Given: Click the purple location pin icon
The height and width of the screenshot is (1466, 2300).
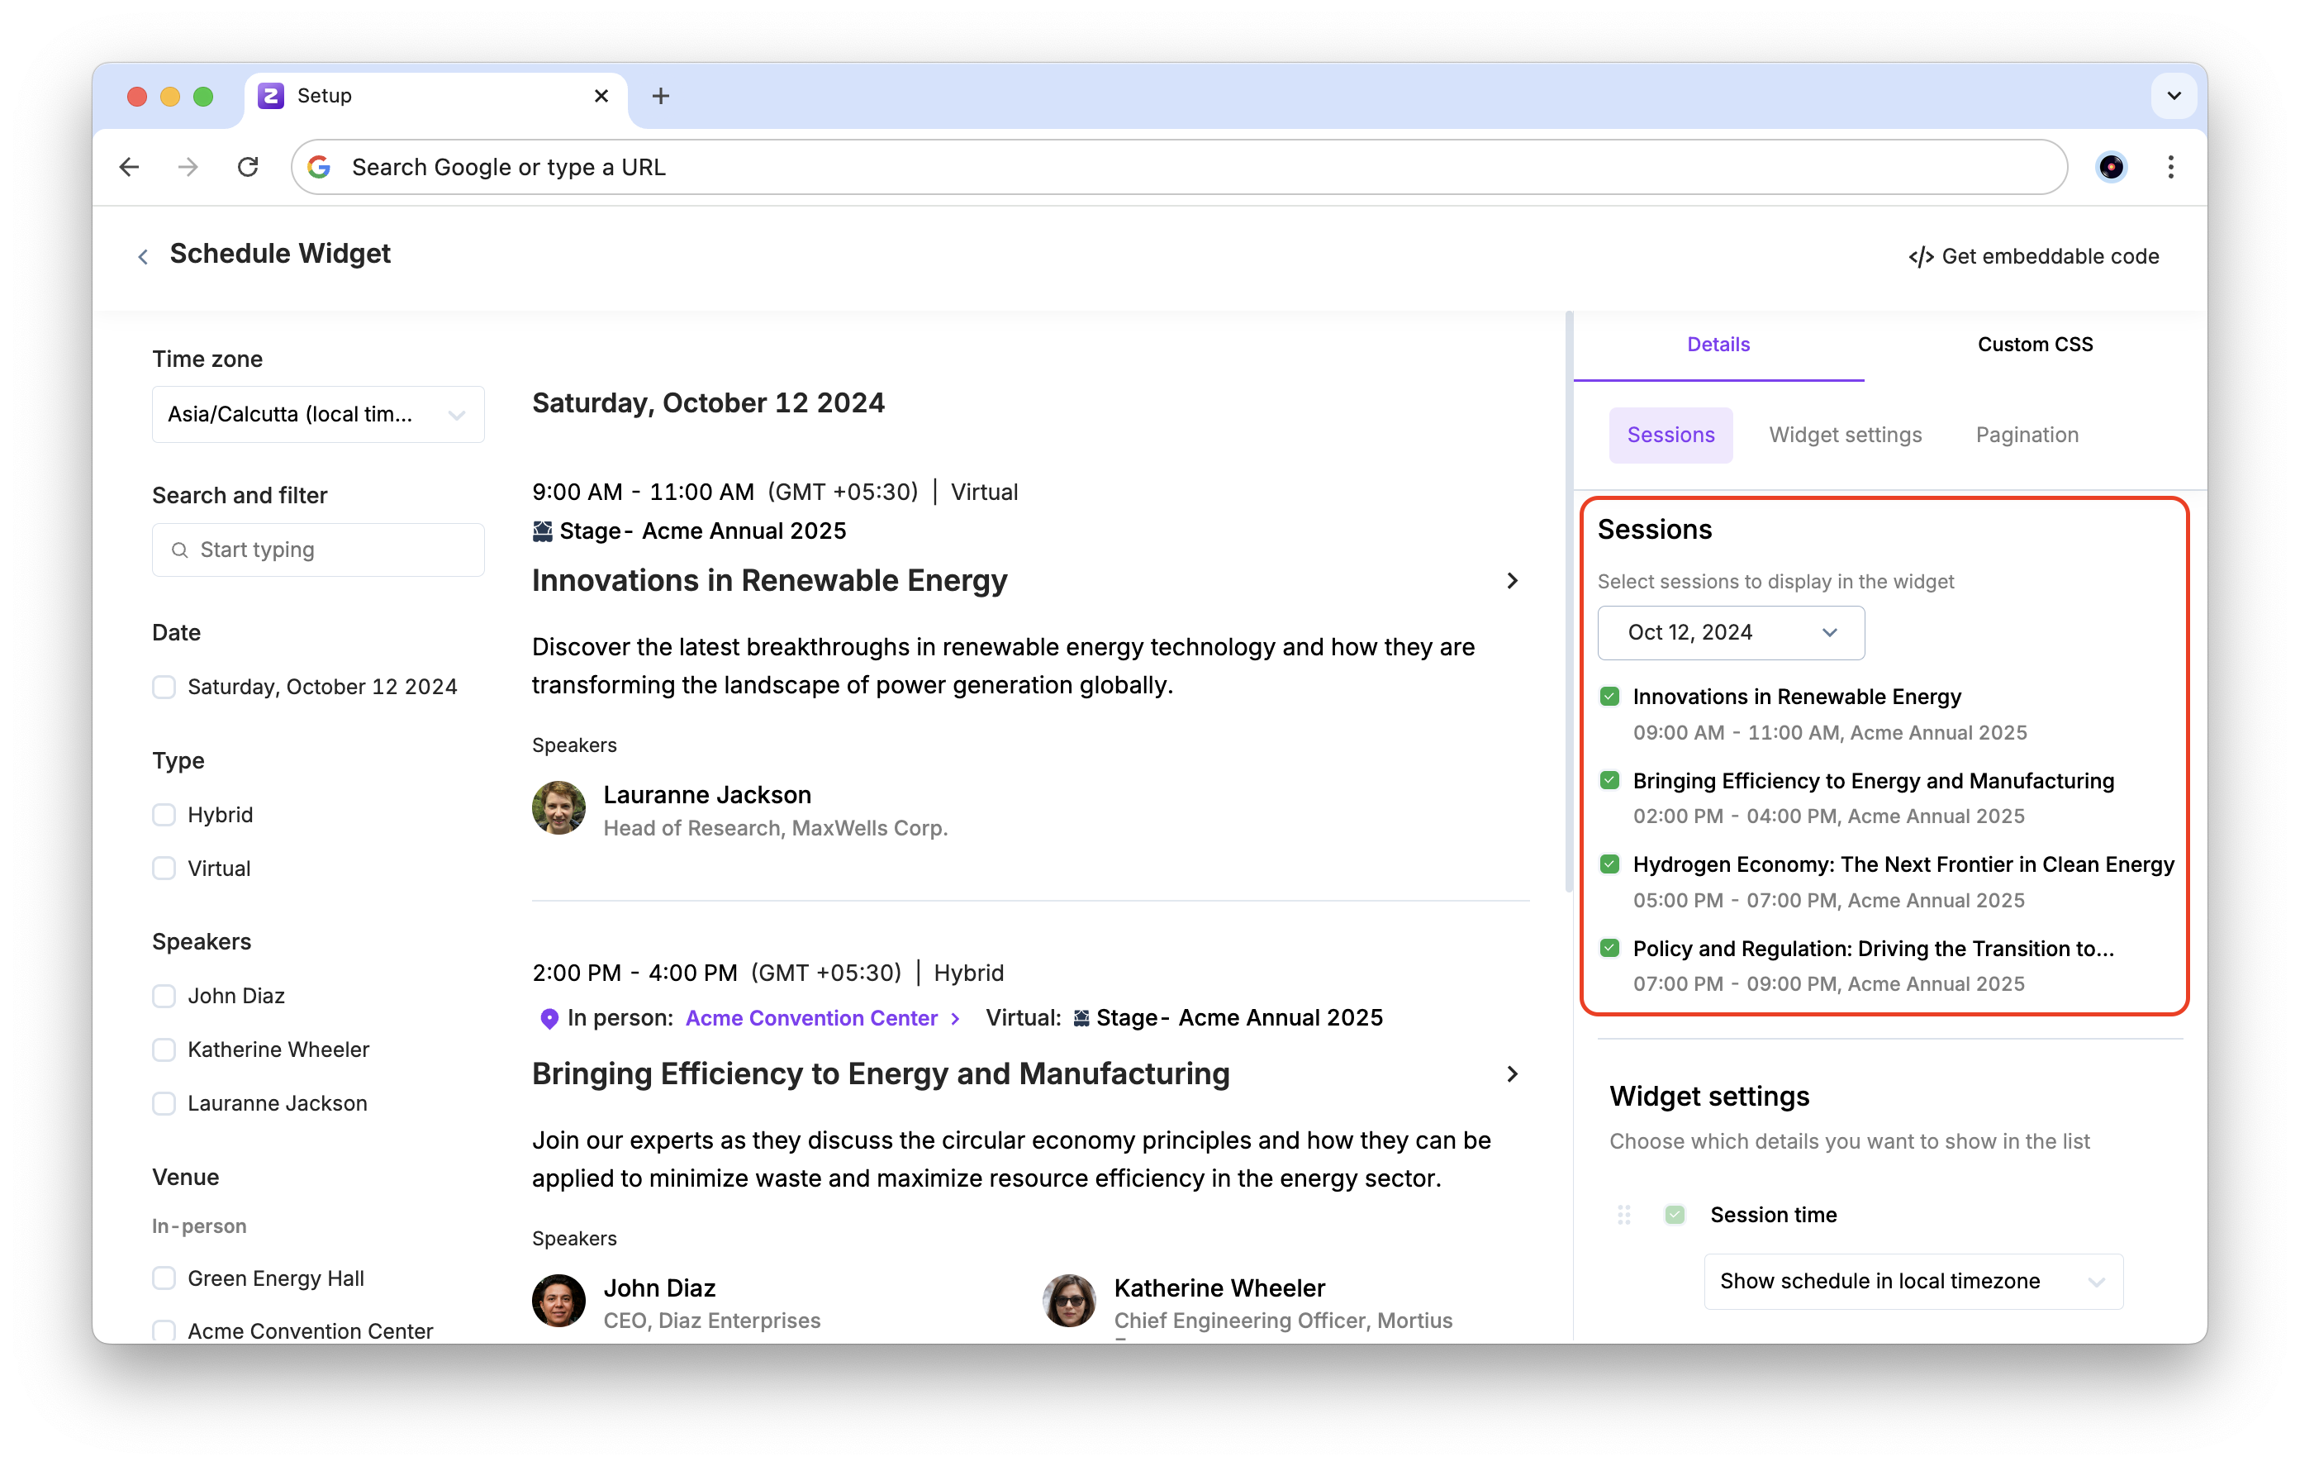Looking at the screenshot, I should coord(549,1019).
